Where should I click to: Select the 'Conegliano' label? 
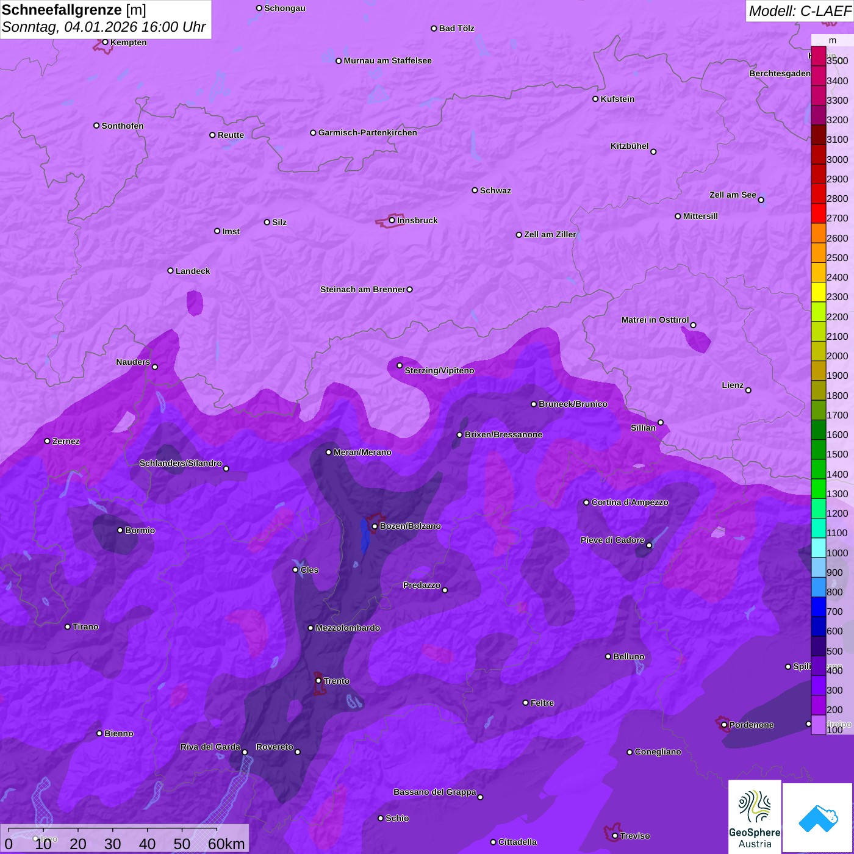point(658,752)
